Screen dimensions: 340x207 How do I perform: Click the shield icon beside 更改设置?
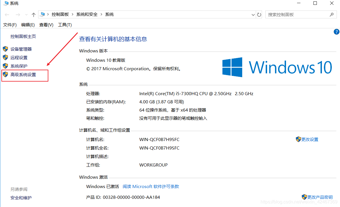pyautogui.click(x=298, y=139)
